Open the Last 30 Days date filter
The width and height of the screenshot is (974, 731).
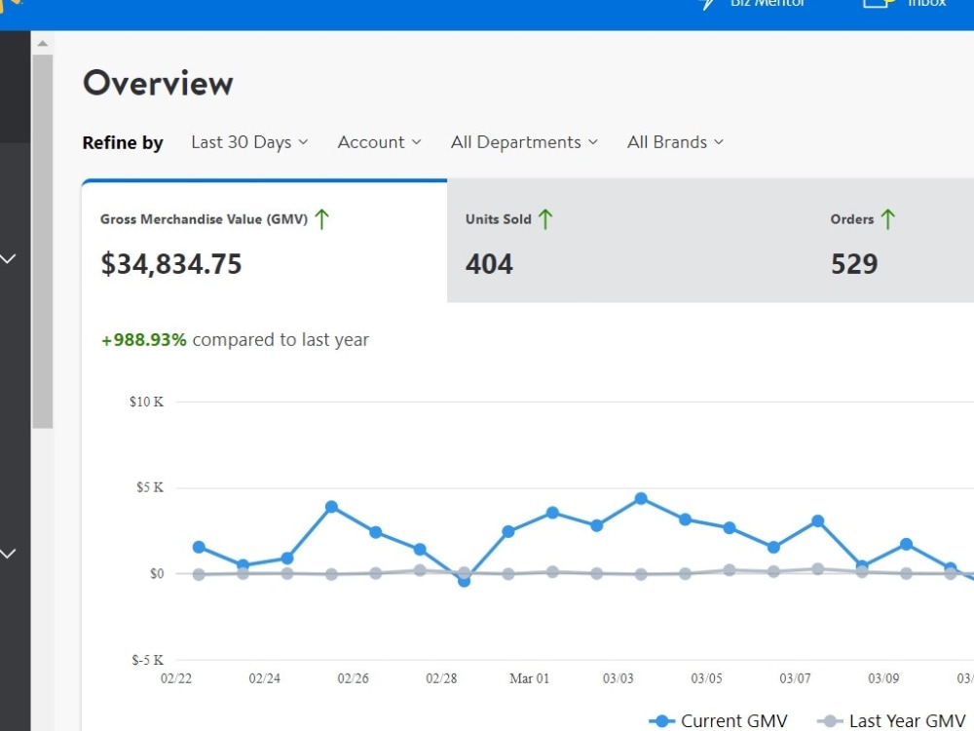(249, 142)
